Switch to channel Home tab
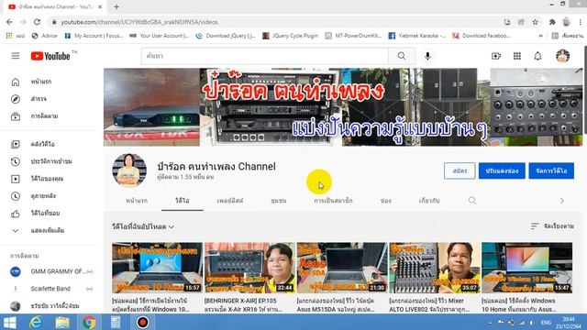Image resolution: width=587 pixels, height=330 pixels. pos(137,201)
